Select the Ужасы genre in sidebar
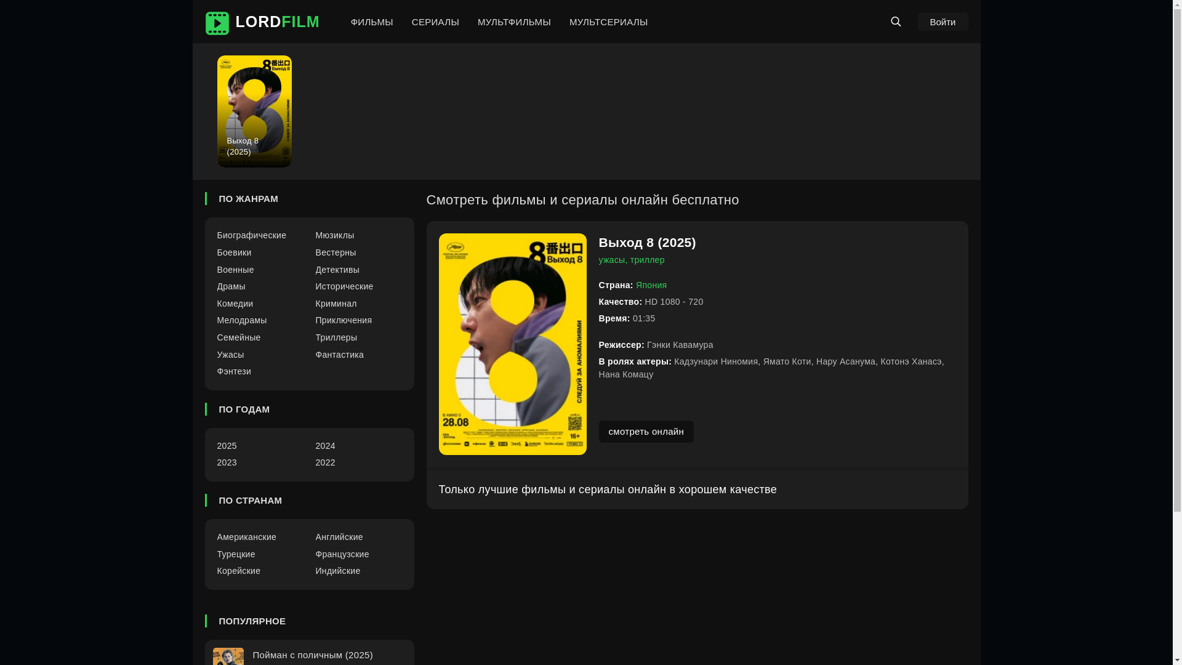 [x=230, y=355]
